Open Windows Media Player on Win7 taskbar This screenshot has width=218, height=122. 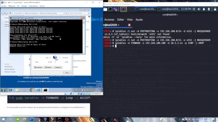coord(24,90)
